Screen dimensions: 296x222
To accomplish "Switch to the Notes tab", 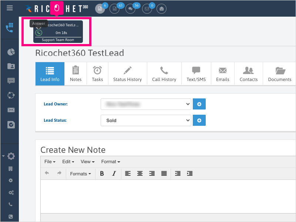I will coord(75,74).
